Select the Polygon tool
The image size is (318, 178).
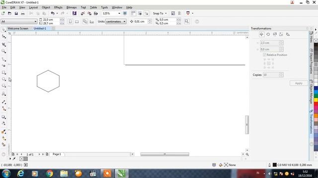3,86
